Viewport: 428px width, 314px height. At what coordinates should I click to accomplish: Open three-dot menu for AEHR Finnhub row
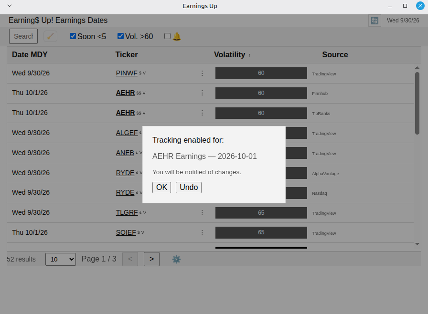[x=202, y=93]
